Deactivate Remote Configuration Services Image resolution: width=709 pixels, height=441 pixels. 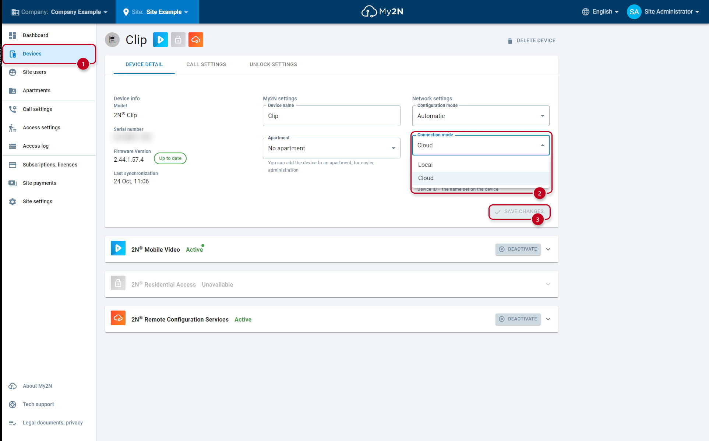tap(518, 319)
